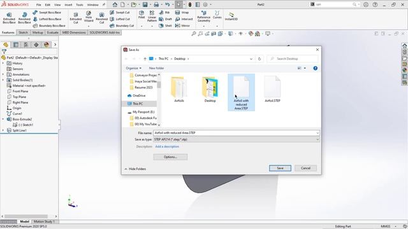Click the Home icon in top toolbar
The height and width of the screenshot is (229, 408).
[x=115, y=4]
